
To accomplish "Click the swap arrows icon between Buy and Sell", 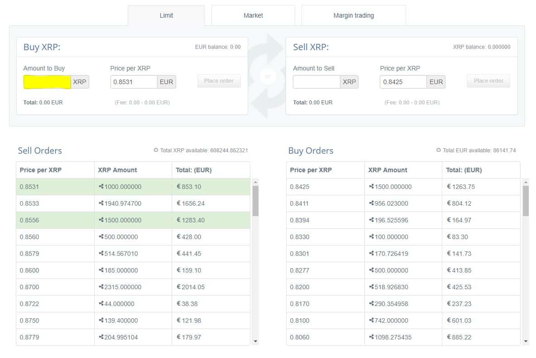I will [x=267, y=76].
